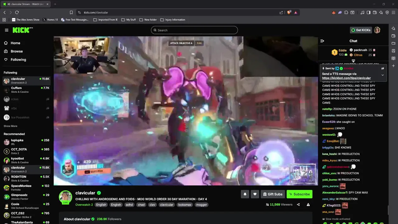Open Brave Shields icon

[289, 12]
